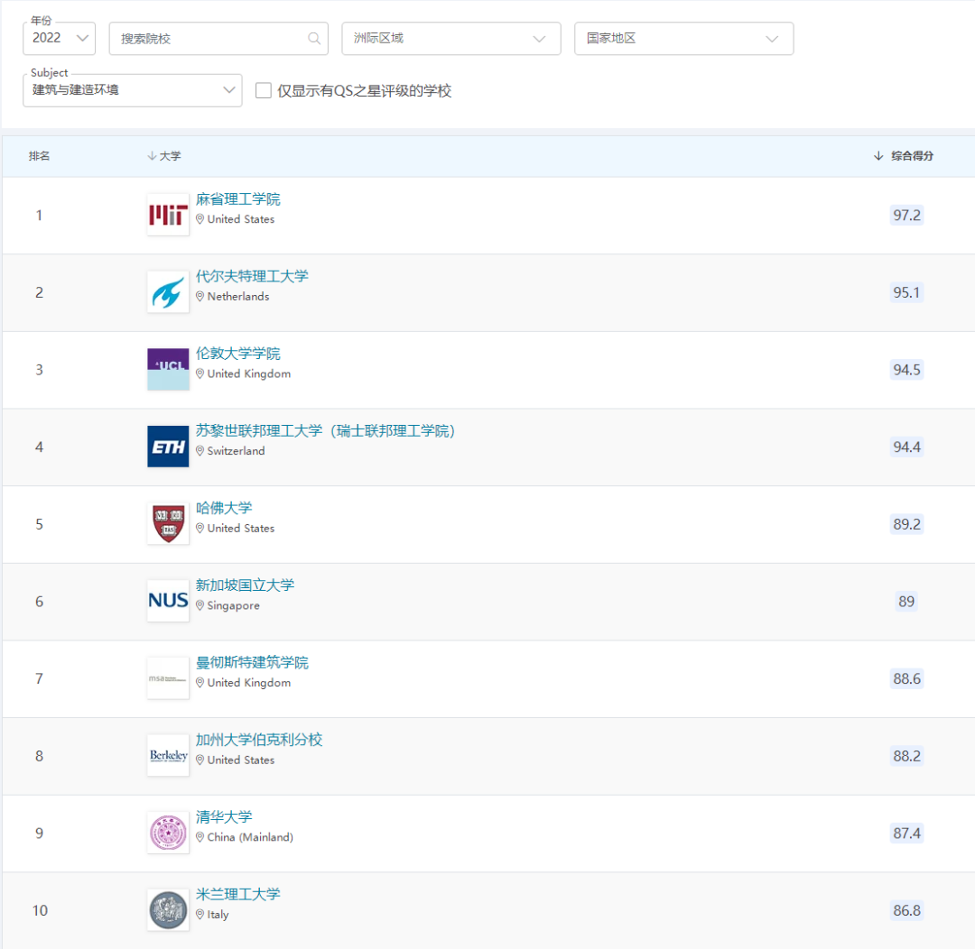Image resolution: width=975 pixels, height=949 pixels.
Task: Click the score 89 for NUS
Action: pyautogui.click(x=906, y=602)
